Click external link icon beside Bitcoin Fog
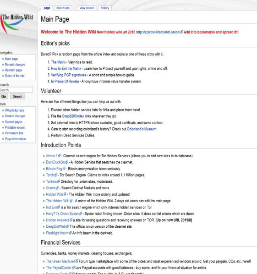Viewport: 257px width, 274px height. pyautogui.click(x=64, y=169)
